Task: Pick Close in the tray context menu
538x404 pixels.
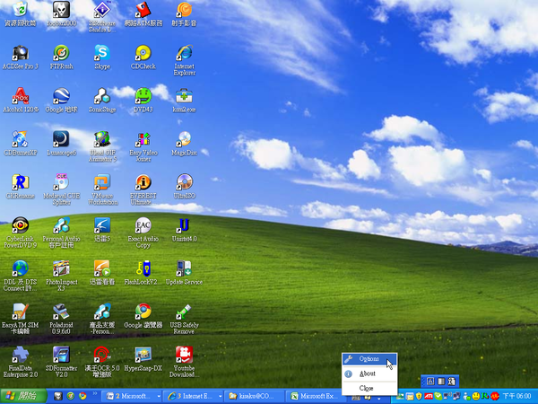Action: 369,388
